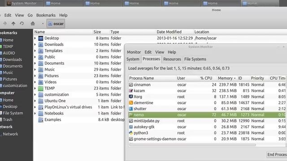This screenshot has width=287, height=161.
Task: Open AUDIO bookmark in the sidebar
Action: coord(8,53)
